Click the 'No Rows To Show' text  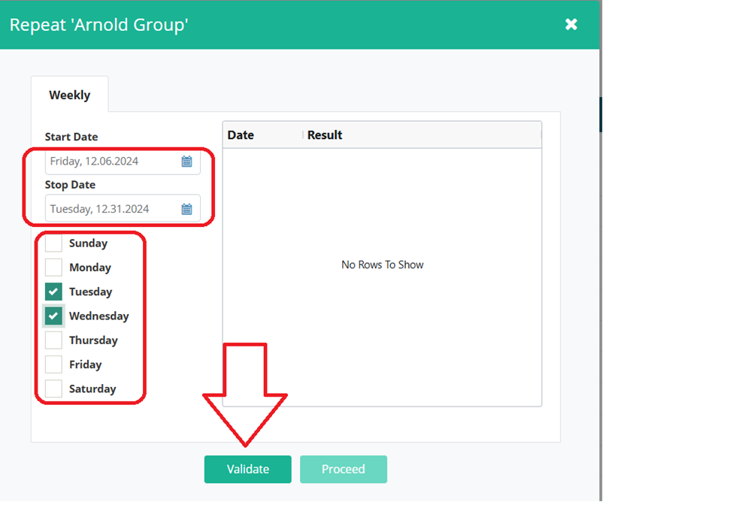[x=383, y=265]
